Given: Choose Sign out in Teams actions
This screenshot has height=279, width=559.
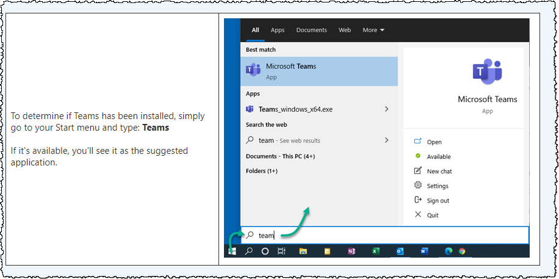Looking at the screenshot, I should (438, 200).
